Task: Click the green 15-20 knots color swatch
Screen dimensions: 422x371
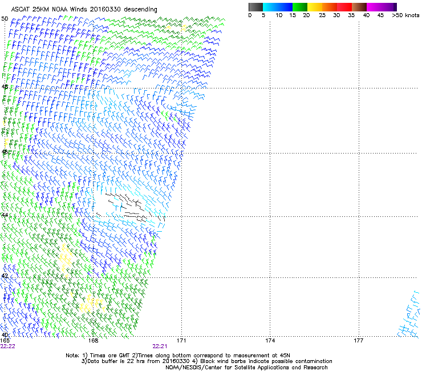Action: (300, 7)
